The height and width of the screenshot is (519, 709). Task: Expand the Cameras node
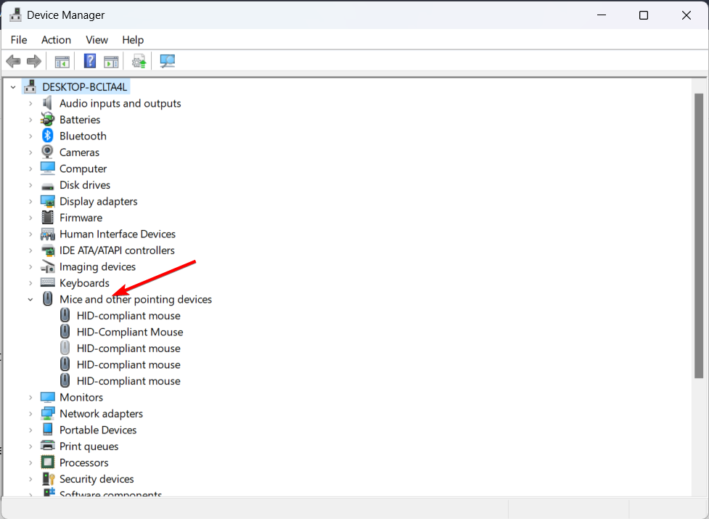tap(30, 152)
